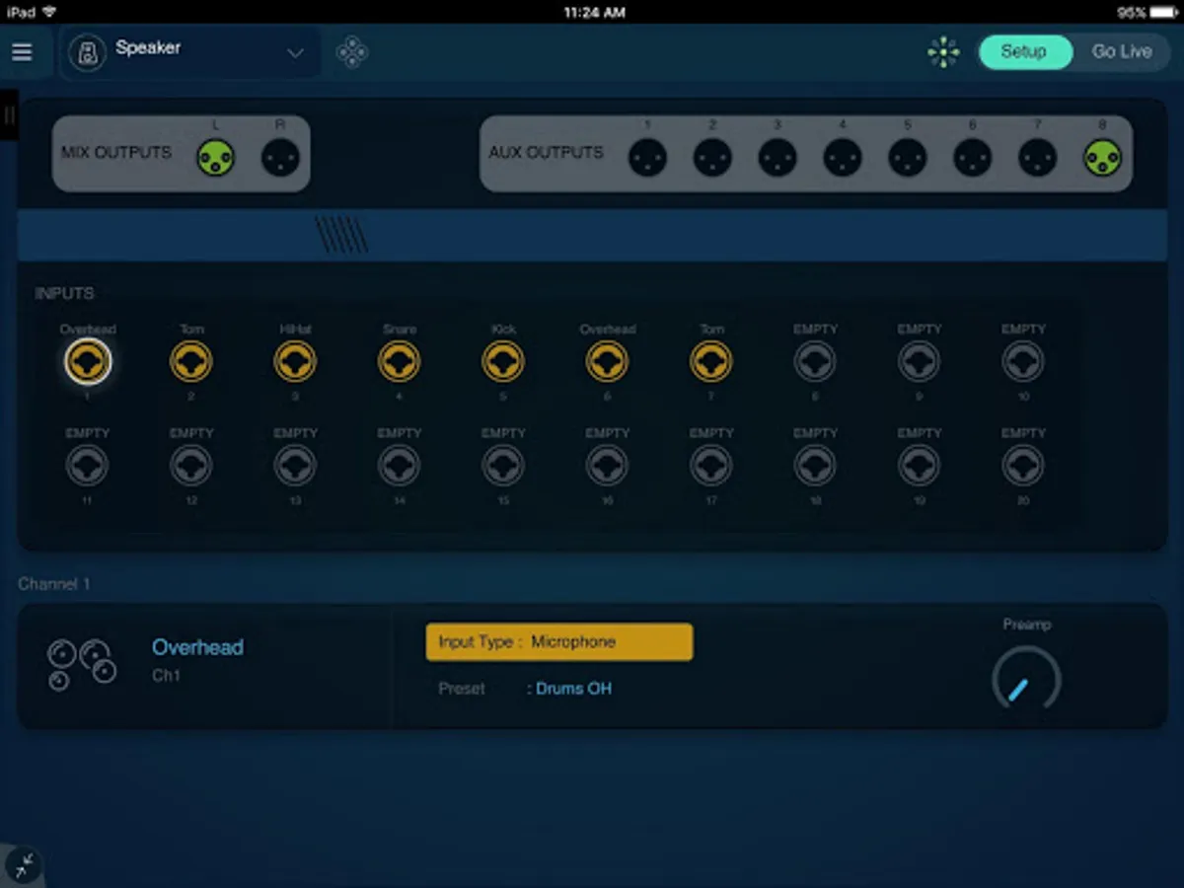Viewport: 1184px width, 888px height.
Task: Select empty input 20 jack
Action: click(x=1023, y=466)
